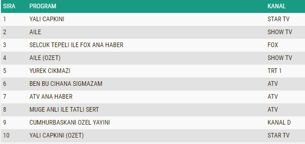Click the FOX channel cell
Screen dimensions: 305x144
click(273, 45)
